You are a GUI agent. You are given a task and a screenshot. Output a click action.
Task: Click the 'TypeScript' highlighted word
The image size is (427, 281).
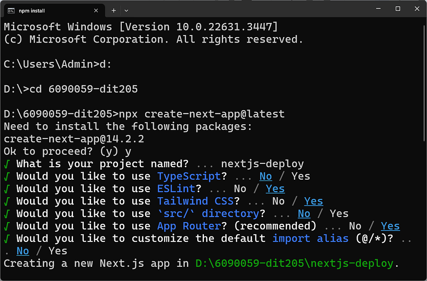coord(189,176)
